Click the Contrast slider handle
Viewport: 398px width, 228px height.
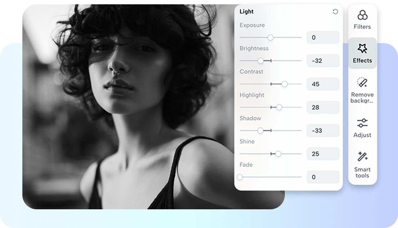(284, 84)
